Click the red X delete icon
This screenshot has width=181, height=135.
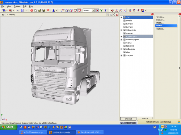coord(48,10)
